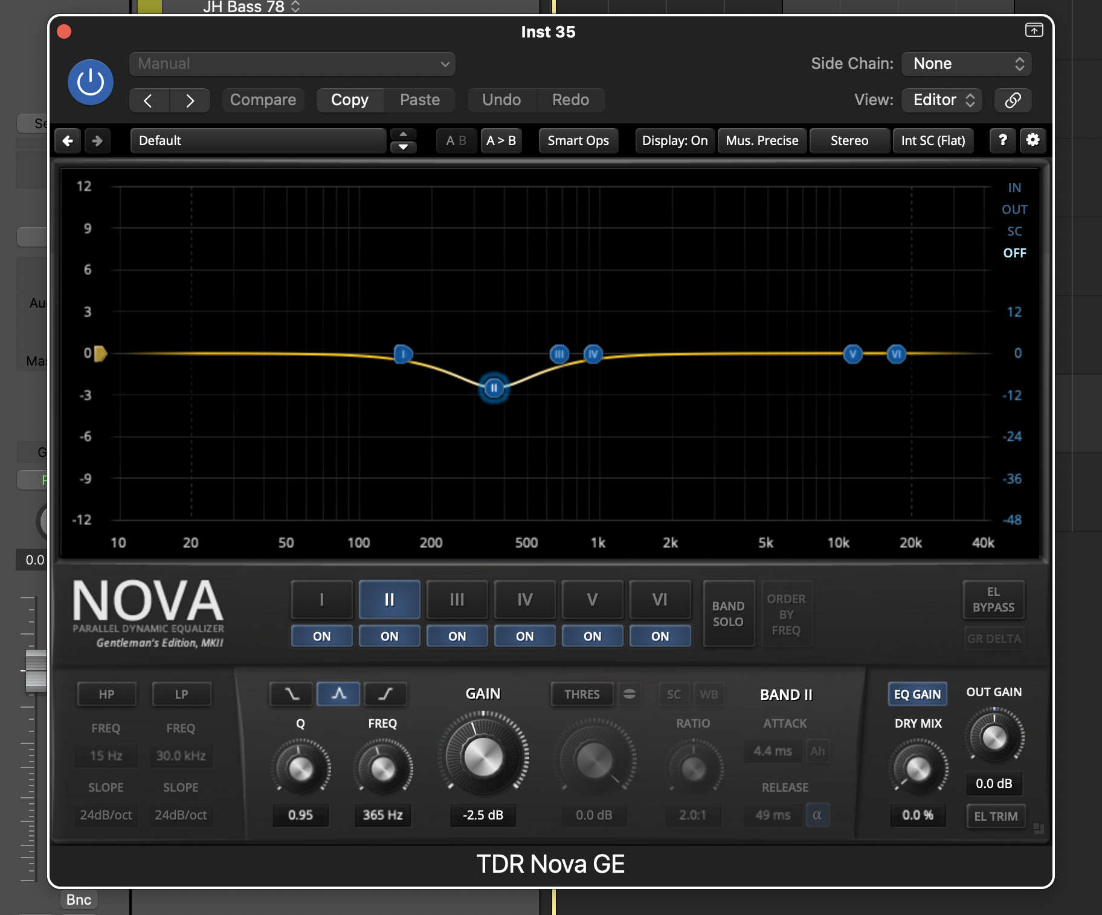Switch display to Mus. Precise mode
The width and height of the screenshot is (1102, 915).
(761, 140)
